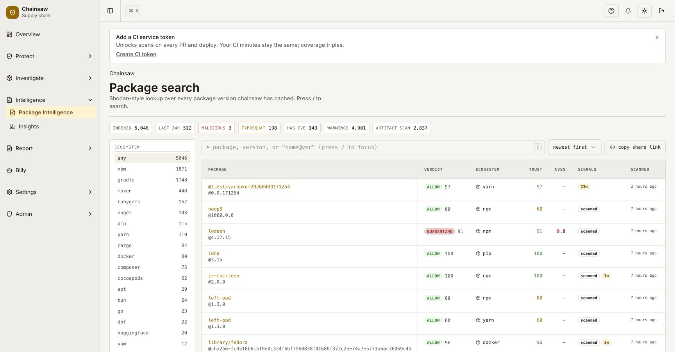The image size is (675, 352).
Task: Click the 23w signal badge
Action: click(584, 187)
